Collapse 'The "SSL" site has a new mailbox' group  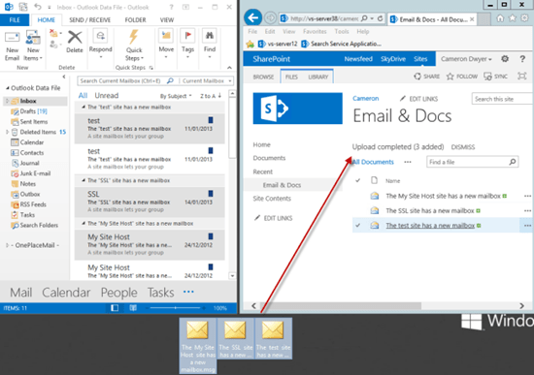click(x=83, y=180)
